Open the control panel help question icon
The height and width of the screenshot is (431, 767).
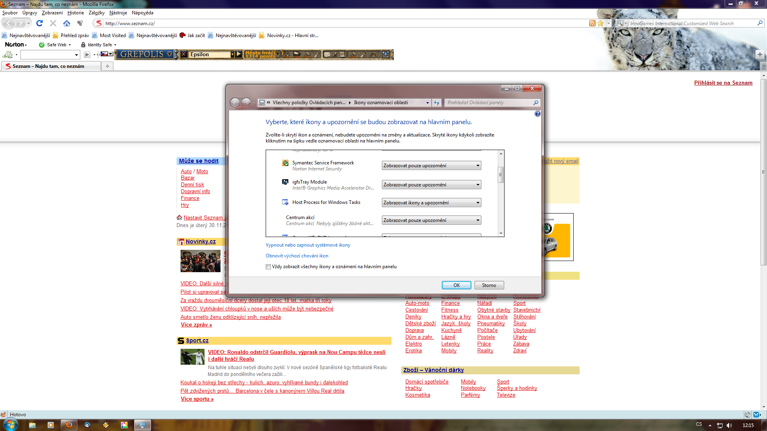[537, 114]
